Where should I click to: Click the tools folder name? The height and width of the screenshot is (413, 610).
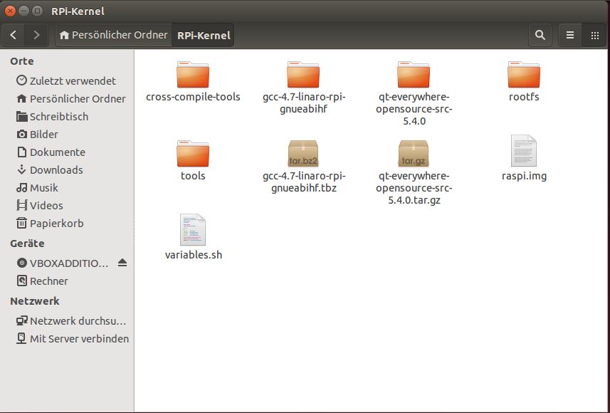tap(193, 176)
